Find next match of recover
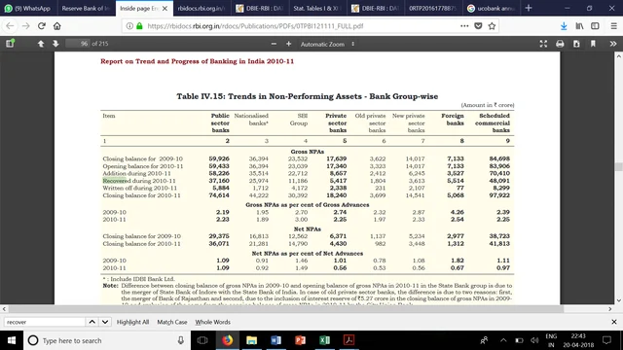Screen dimensions: 623x350 [x=105, y=322]
